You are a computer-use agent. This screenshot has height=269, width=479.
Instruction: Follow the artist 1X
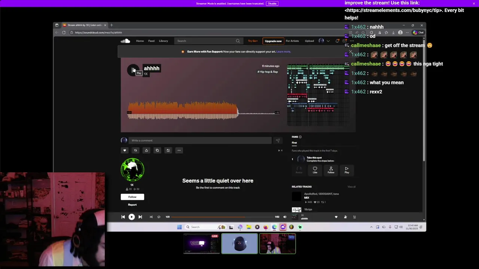coord(132,197)
